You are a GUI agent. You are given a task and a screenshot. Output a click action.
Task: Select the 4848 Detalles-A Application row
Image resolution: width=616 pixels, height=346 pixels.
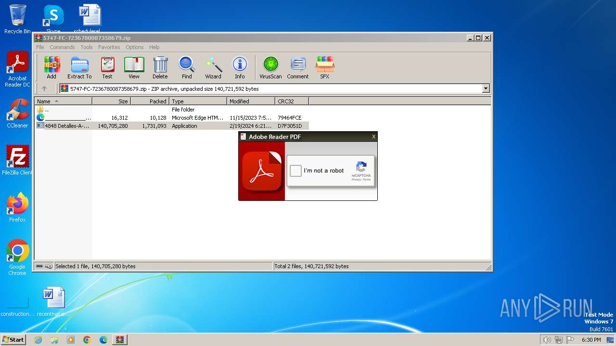[x=172, y=126]
